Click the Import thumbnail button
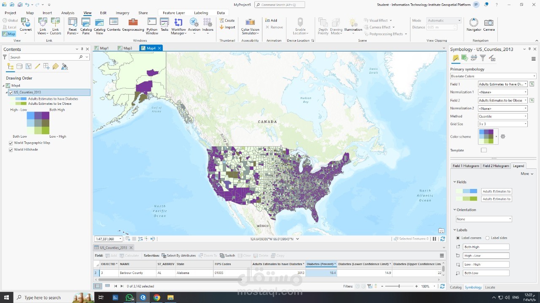540x303 pixels. tap(227, 27)
